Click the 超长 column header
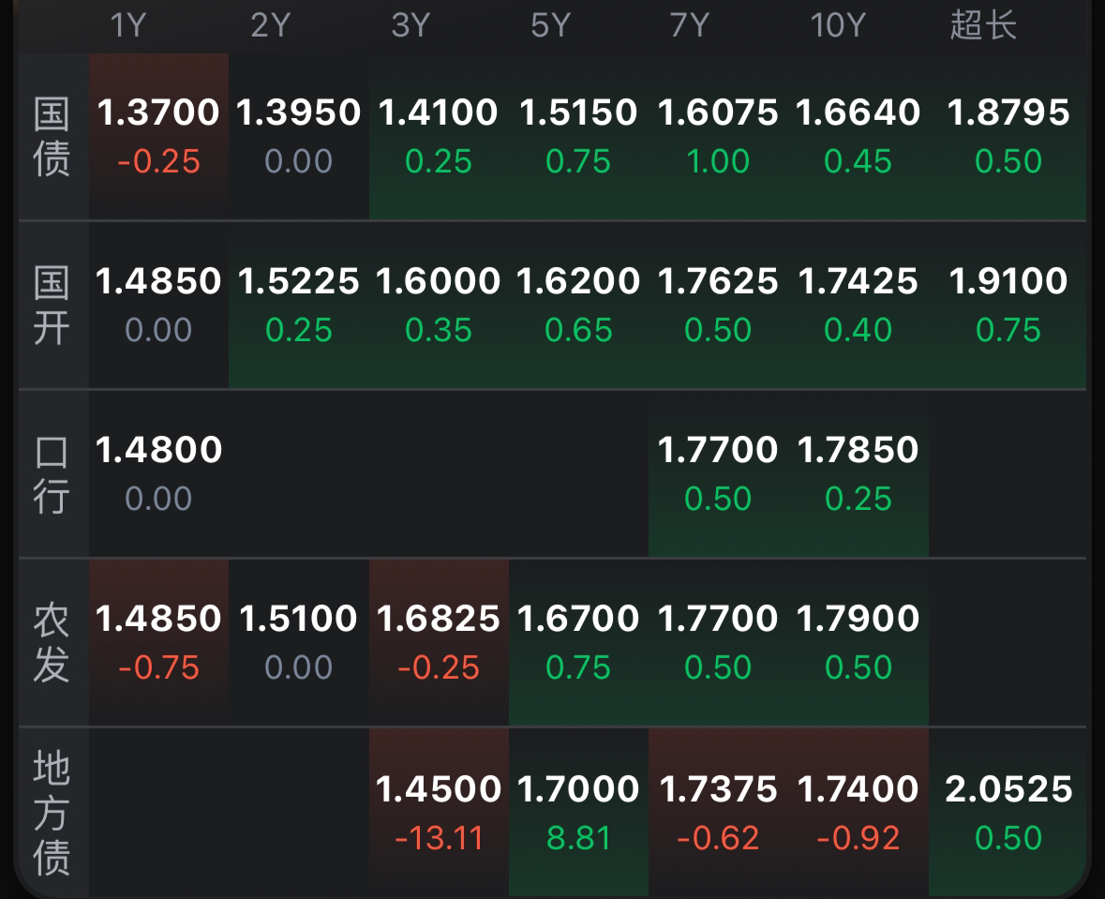Viewport: 1105px width, 899px height. tap(983, 25)
